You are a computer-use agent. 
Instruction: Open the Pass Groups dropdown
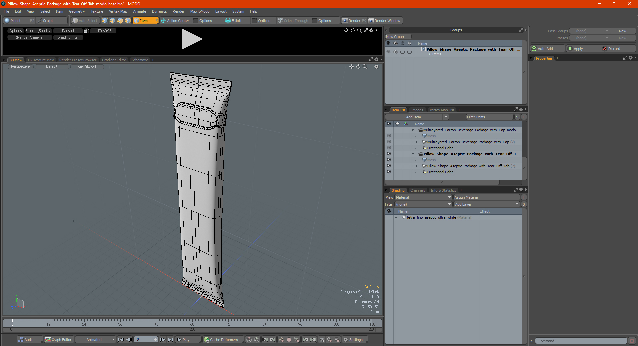click(x=589, y=31)
